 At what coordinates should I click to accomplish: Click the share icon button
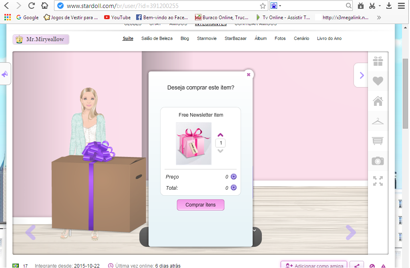click(357, 265)
